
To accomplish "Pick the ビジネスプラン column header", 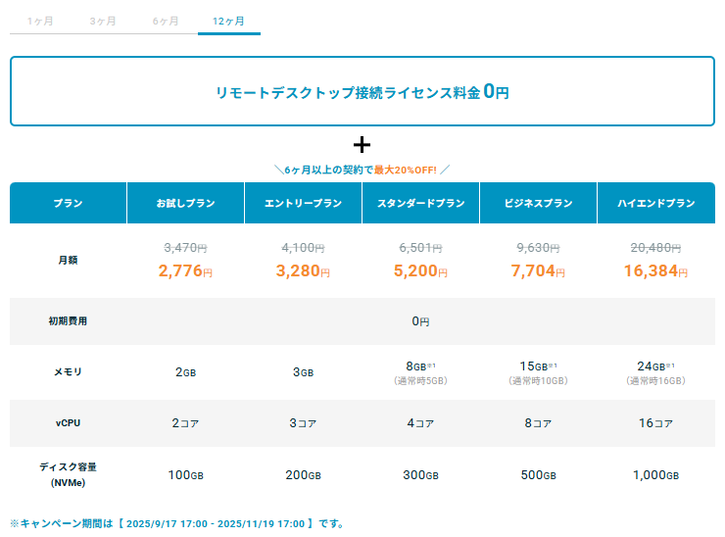I will click(x=538, y=204).
